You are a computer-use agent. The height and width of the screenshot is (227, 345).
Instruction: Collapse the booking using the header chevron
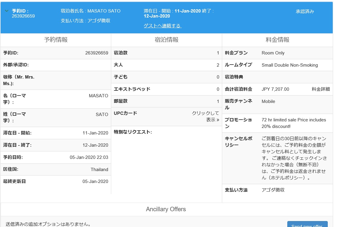[7, 11]
